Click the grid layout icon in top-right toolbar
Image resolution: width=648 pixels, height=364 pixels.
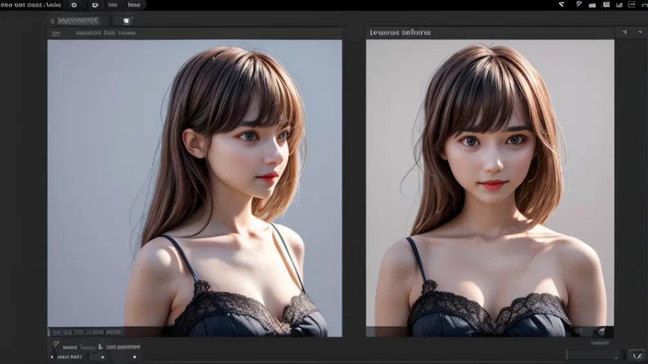606,4
